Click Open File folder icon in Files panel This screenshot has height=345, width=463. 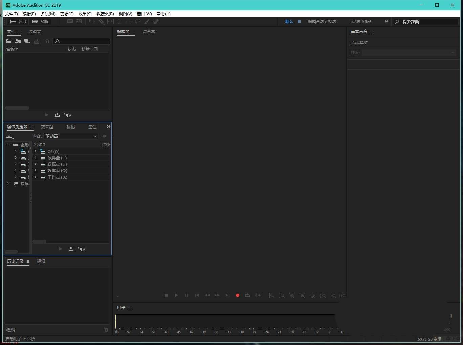click(x=9, y=41)
